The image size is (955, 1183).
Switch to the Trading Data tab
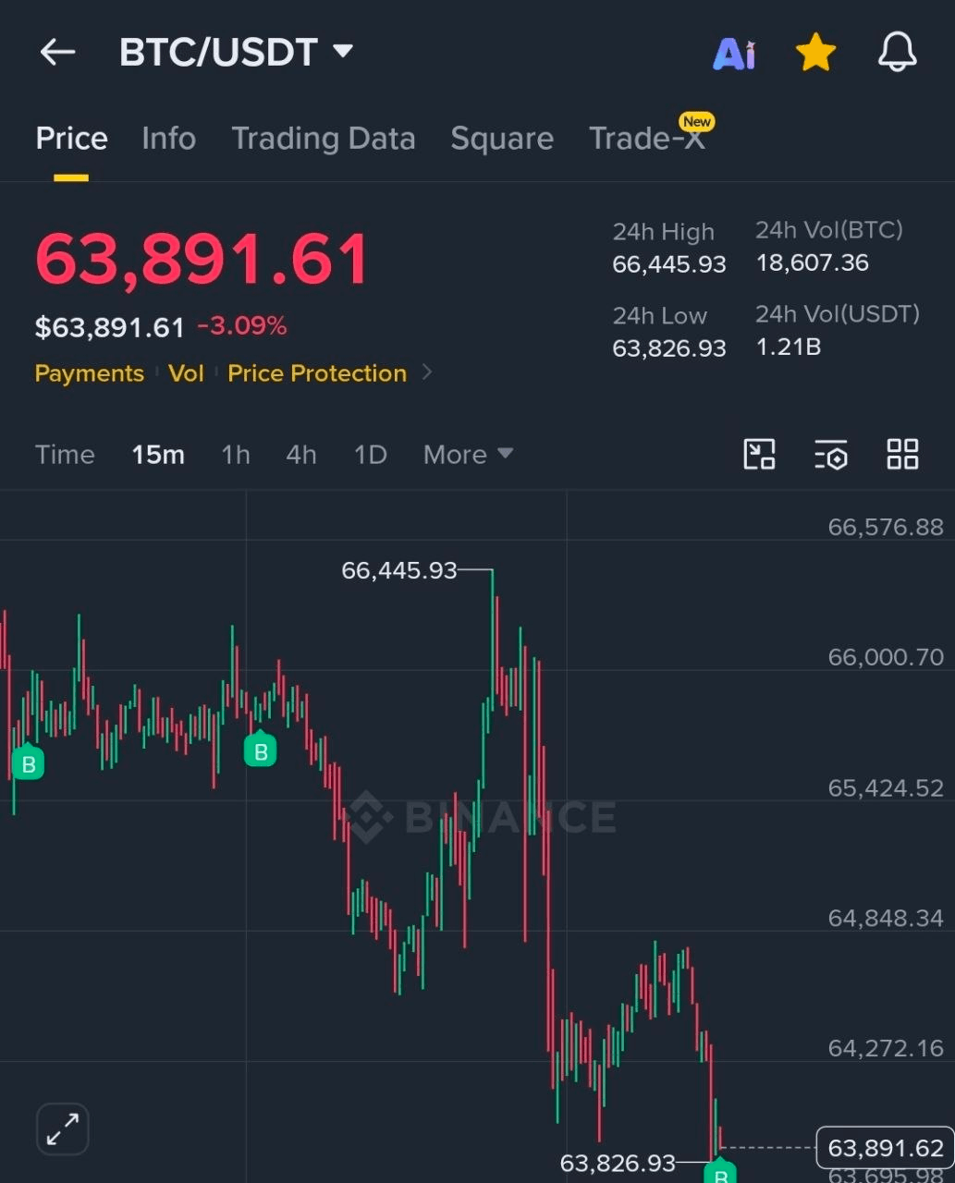pyautogui.click(x=323, y=139)
